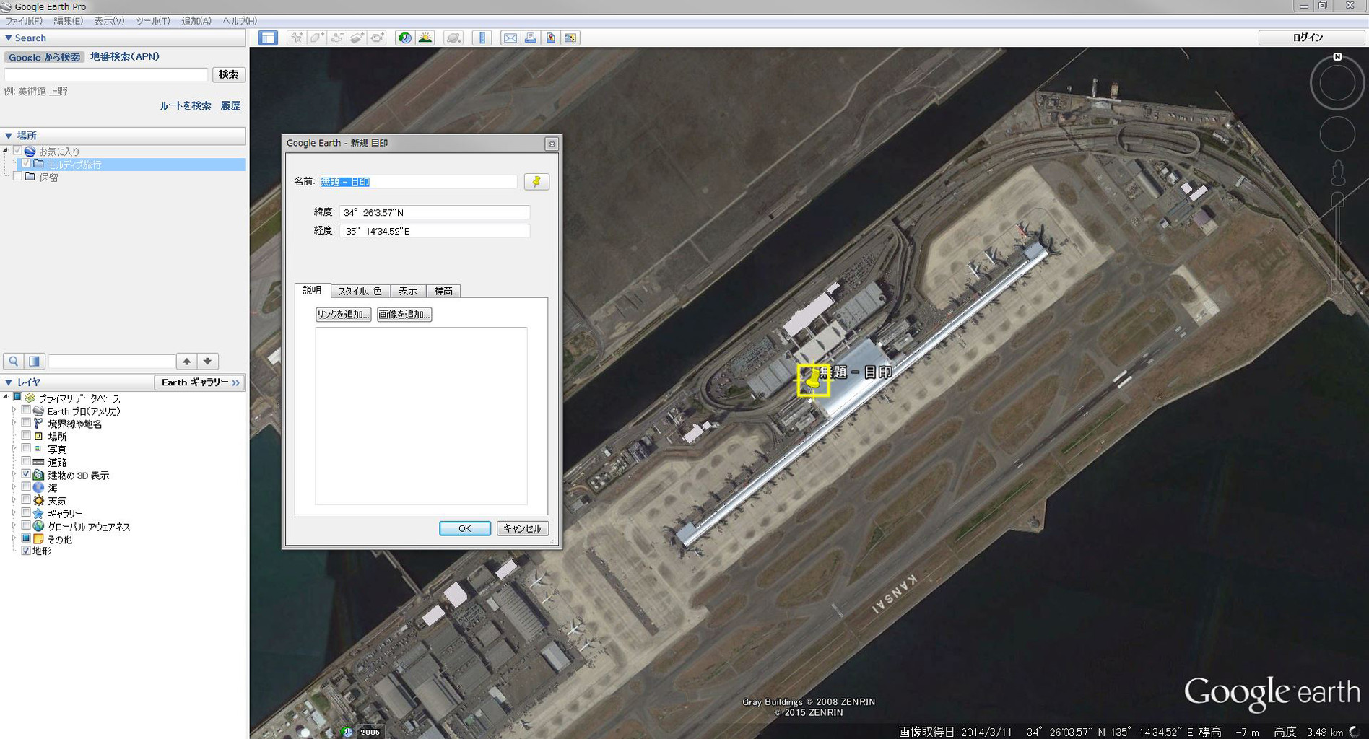Move item down with the down arrow button
Viewport: 1369px width, 739px height.
click(207, 361)
